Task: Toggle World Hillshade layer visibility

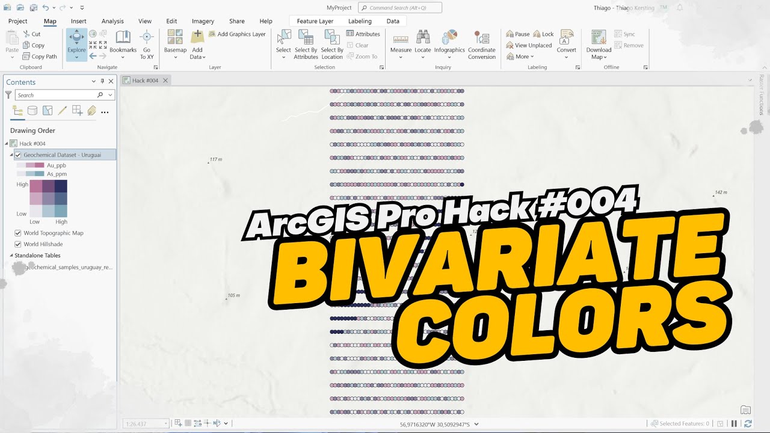Action: (18, 244)
